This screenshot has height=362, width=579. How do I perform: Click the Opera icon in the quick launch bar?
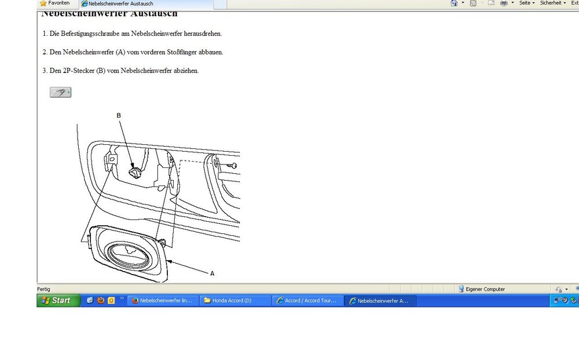click(x=111, y=300)
